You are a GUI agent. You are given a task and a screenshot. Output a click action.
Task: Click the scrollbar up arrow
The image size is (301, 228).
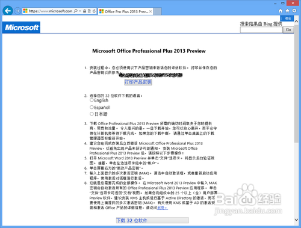[296, 21]
